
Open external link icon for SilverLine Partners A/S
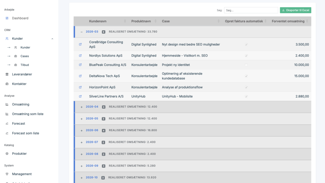(x=80, y=96)
